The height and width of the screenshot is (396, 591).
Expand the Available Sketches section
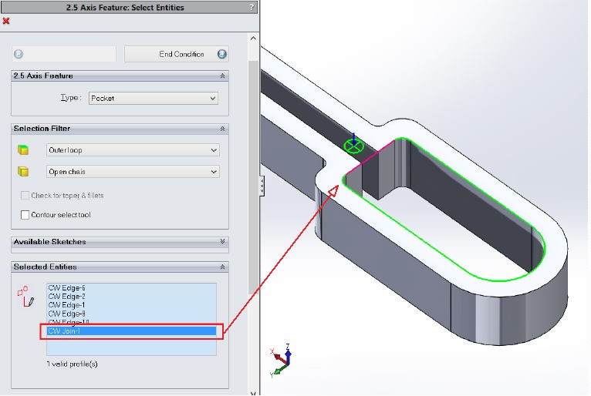pos(223,242)
